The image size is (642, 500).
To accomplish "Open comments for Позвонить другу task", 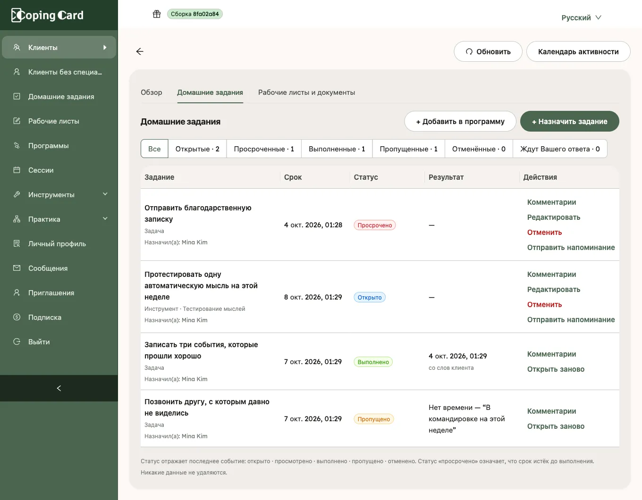I will click(551, 411).
